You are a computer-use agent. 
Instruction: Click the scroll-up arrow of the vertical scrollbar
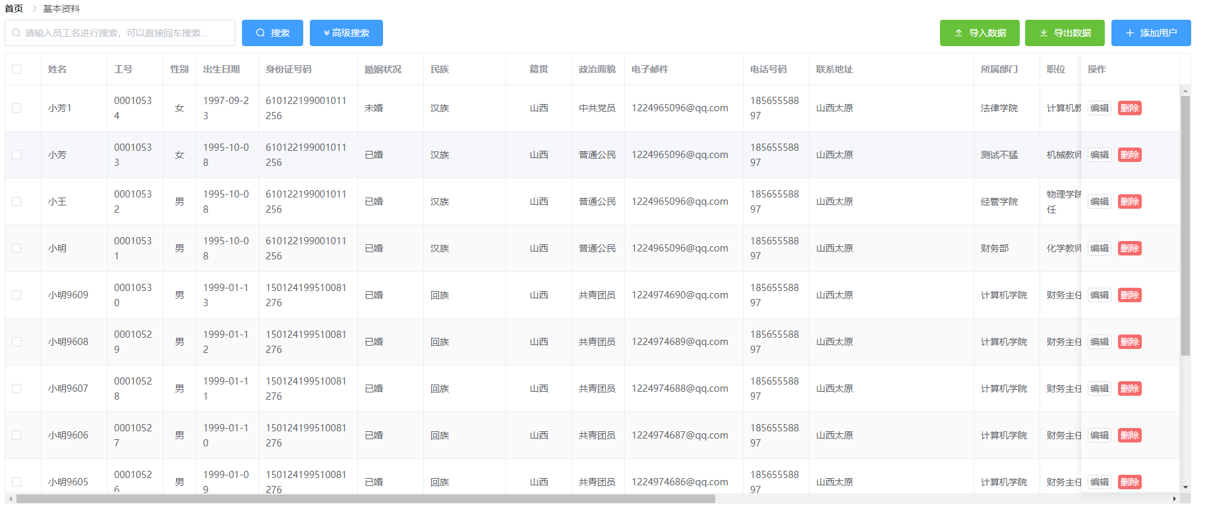[x=1185, y=91]
